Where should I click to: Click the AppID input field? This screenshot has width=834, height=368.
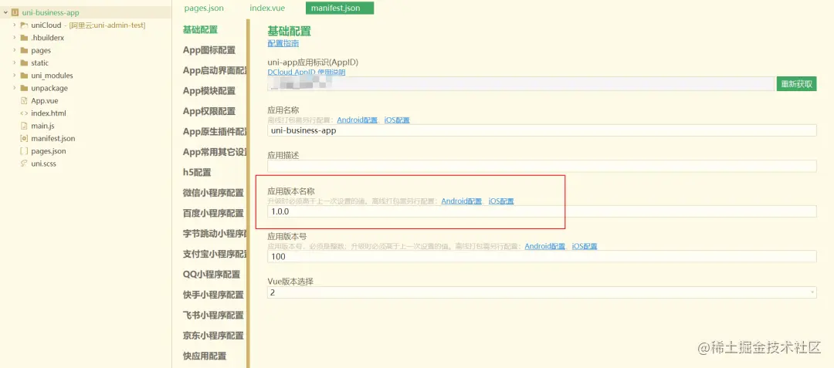click(520, 84)
